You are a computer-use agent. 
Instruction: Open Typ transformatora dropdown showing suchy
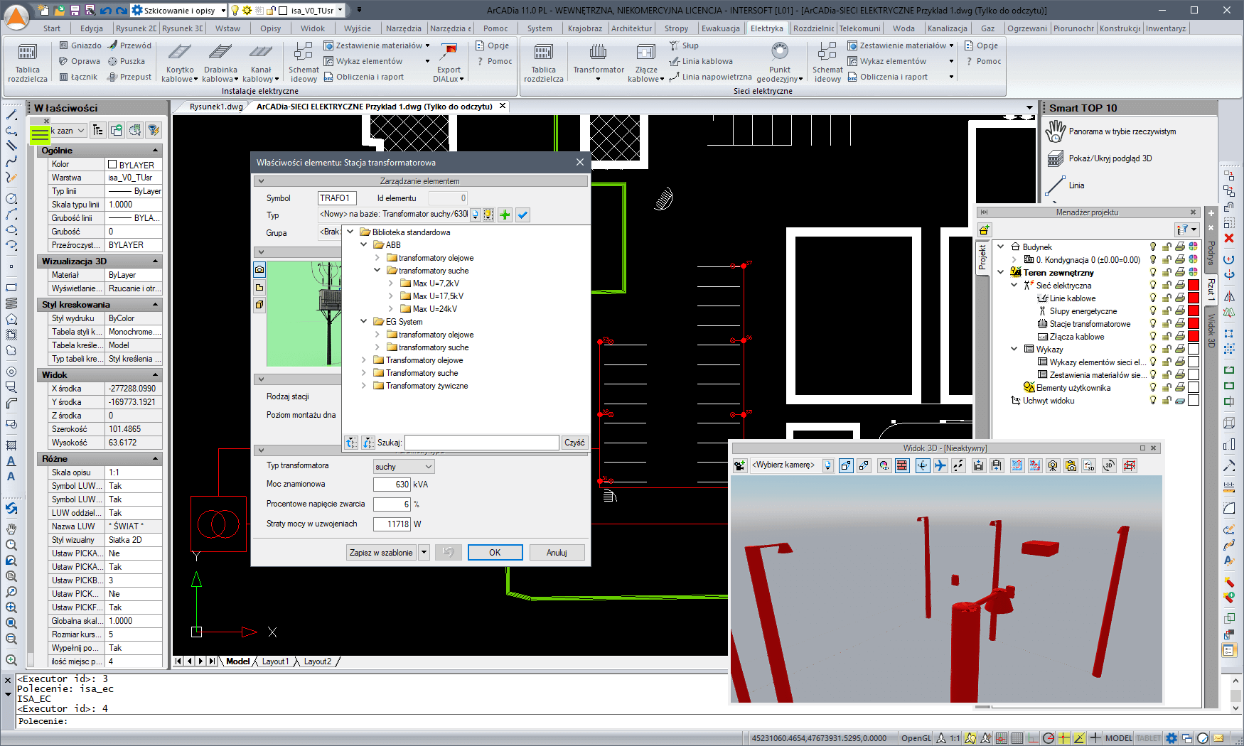[x=404, y=467]
